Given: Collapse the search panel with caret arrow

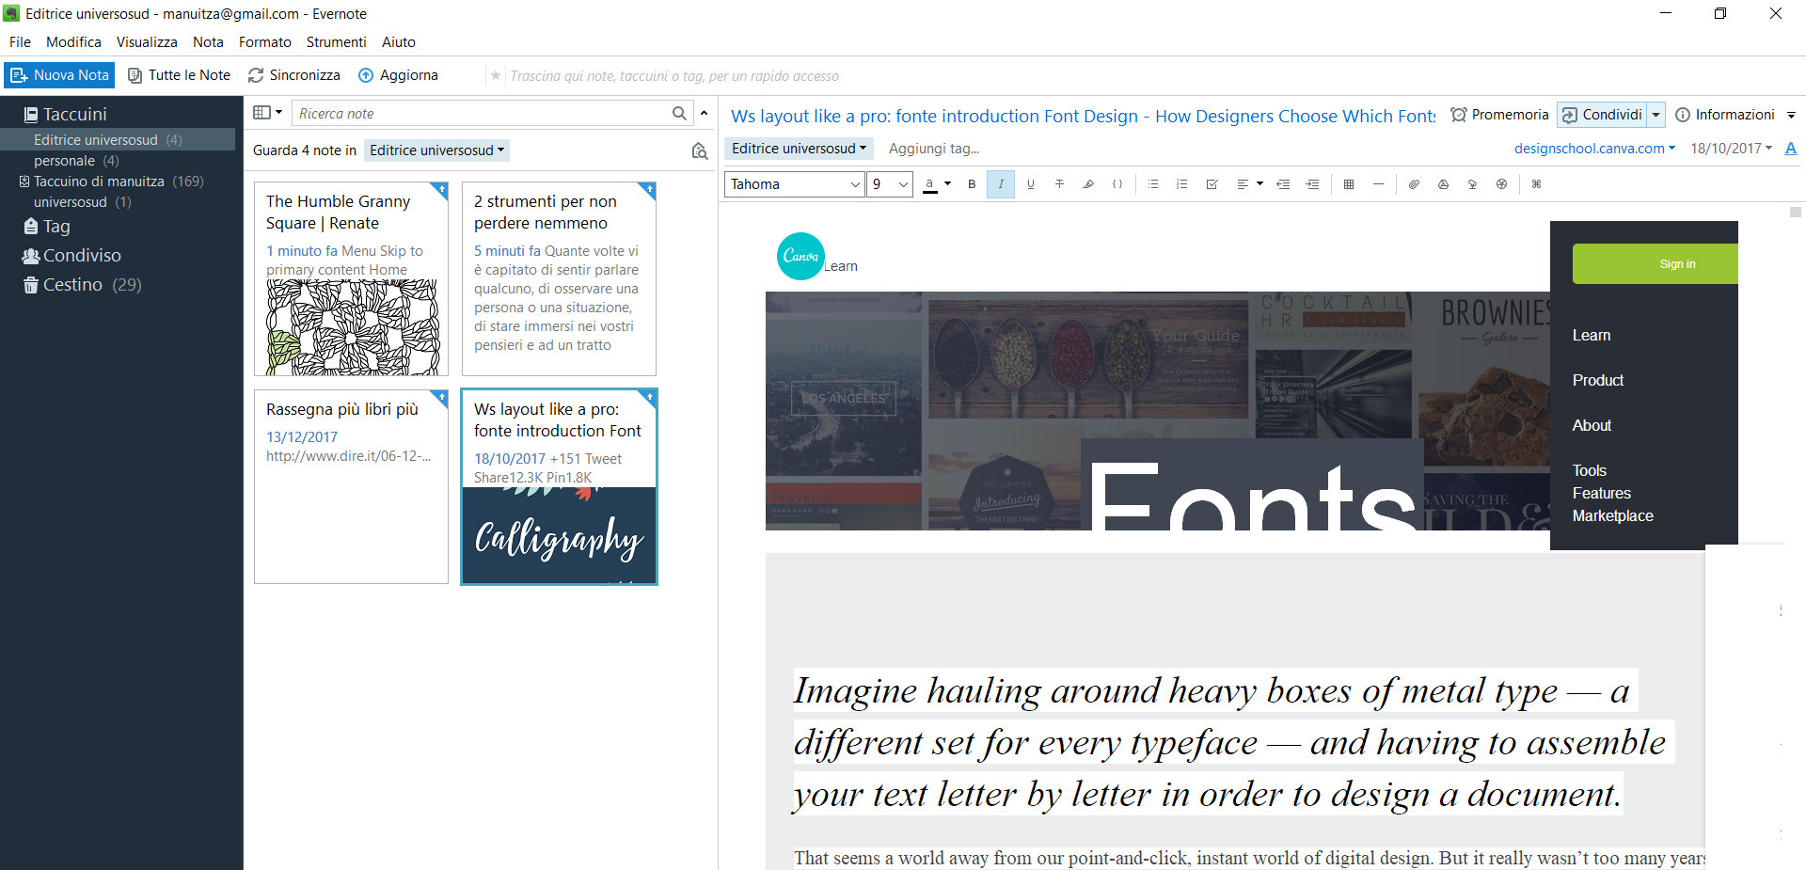Looking at the screenshot, I should pyautogui.click(x=704, y=113).
